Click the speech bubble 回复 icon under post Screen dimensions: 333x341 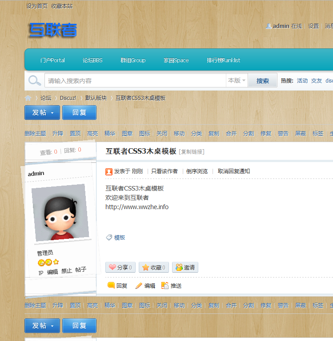[x=111, y=285]
